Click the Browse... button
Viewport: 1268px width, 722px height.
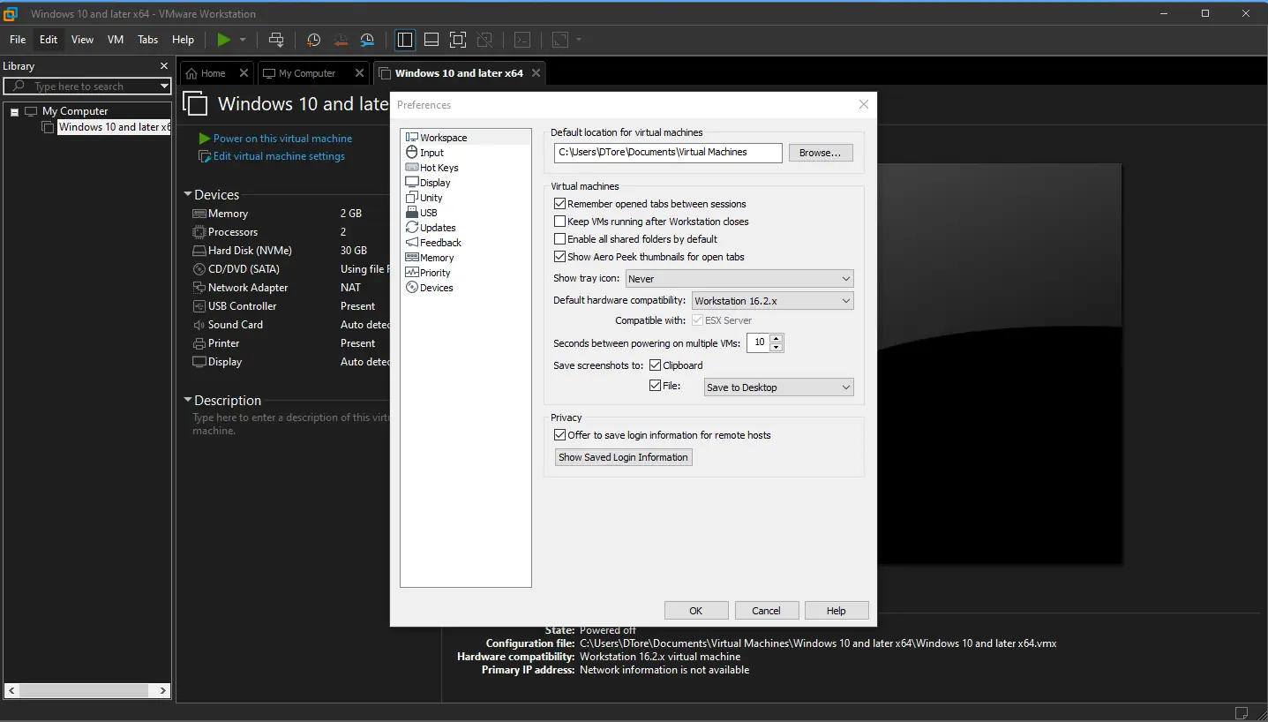point(821,153)
